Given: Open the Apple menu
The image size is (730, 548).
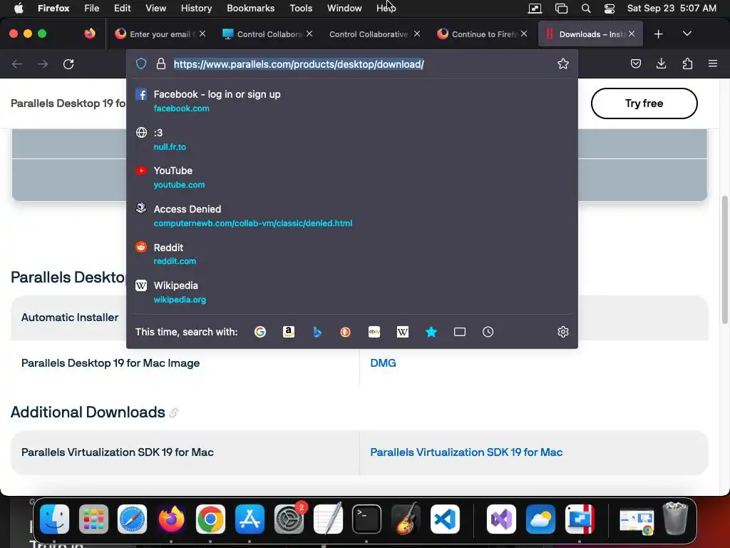Looking at the screenshot, I should tap(19, 9).
